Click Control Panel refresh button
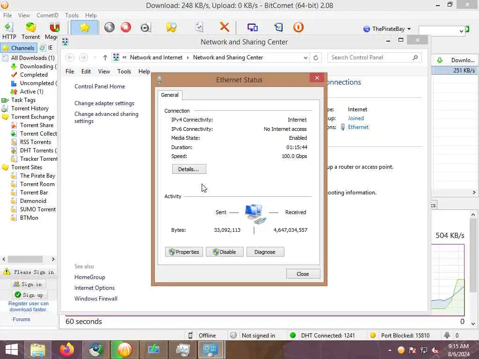Screen dimensions: 479x359 pos(316,57)
